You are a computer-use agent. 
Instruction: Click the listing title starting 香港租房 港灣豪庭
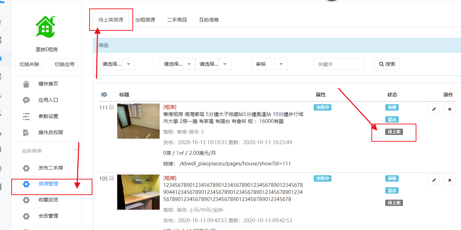[233, 118]
